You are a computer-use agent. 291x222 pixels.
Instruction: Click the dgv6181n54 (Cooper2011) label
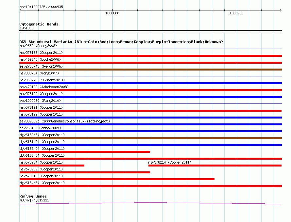click(x=42, y=142)
